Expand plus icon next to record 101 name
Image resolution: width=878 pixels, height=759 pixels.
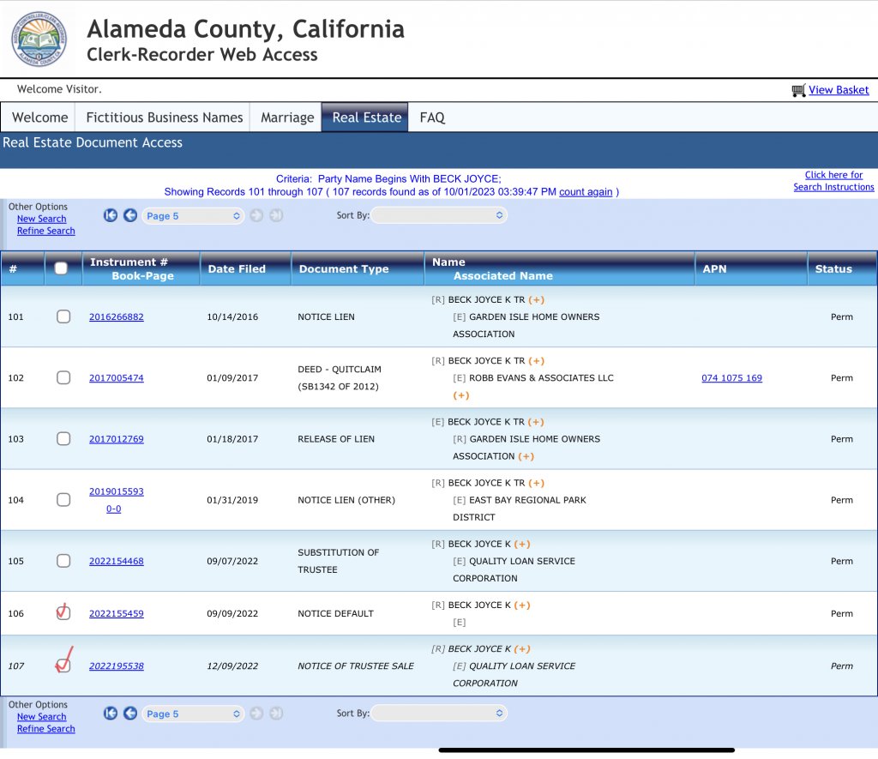(x=536, y=300)
